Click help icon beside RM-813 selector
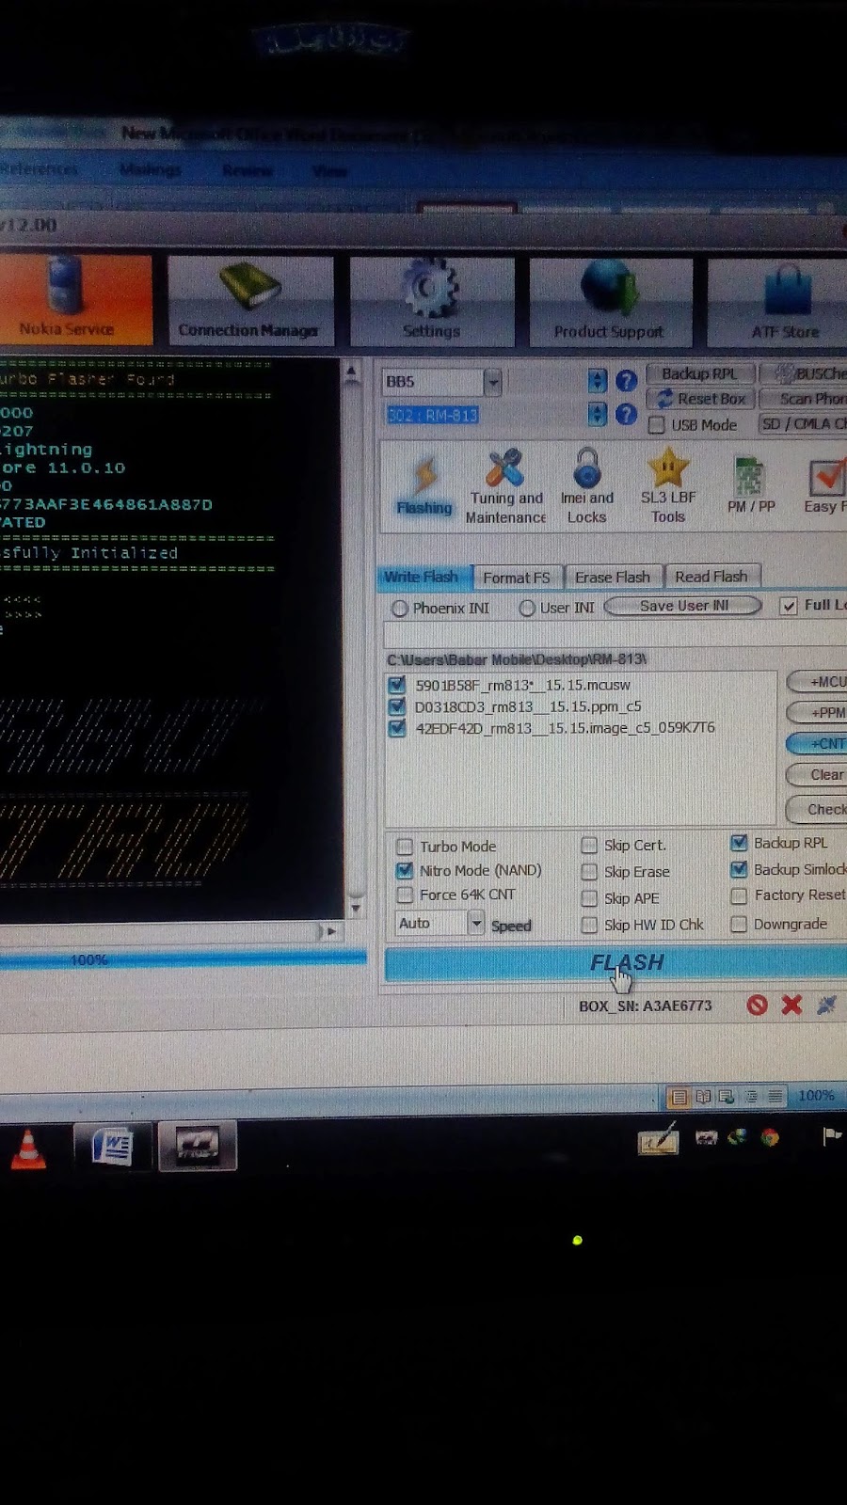 [626, 414]
